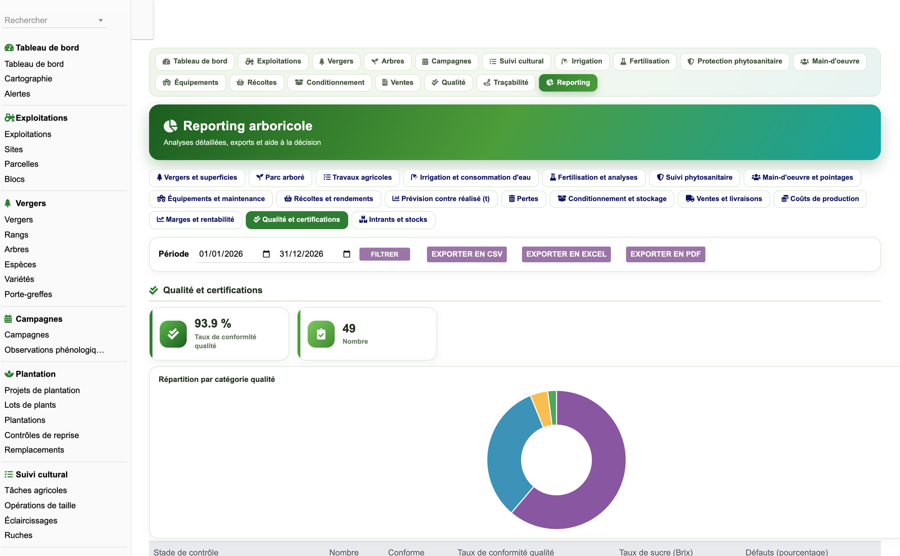Select Qualité et certifications report tab

coord(297,220)
